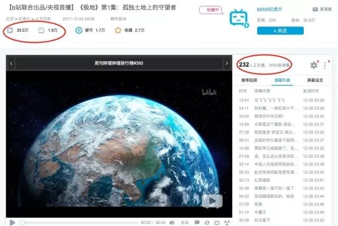Click the next arrow beside 周刊哔哩哔哩排行榜#393
The width and height of the screenshot is (338, 226).
pos(227,63)
